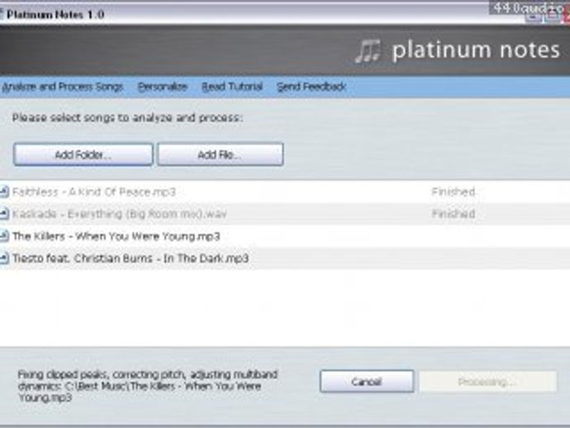Click the disabled Processing button
Image resolution: width=570 pixels, height=428 pixels.
488,382
